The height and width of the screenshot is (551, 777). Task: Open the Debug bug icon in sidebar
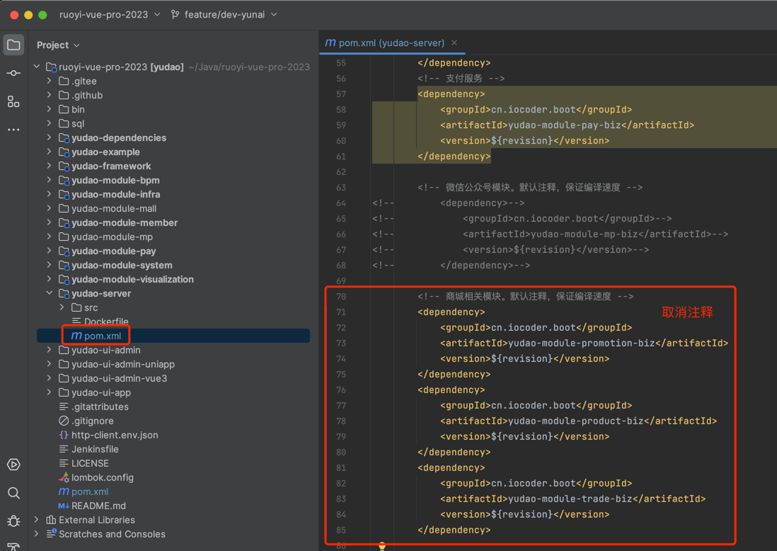[13, 521]
